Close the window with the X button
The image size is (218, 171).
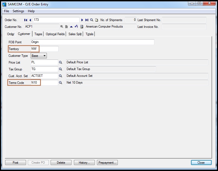209,3
